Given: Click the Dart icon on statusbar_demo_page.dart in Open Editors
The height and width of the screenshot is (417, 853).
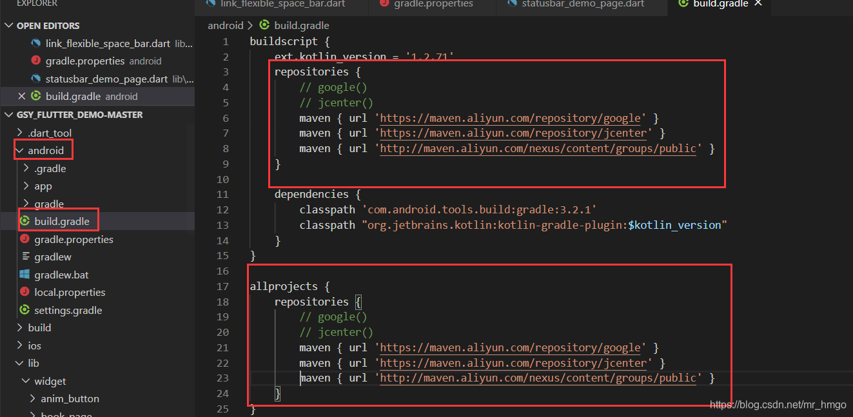Looking at the screenshot, I should [35, 79].
